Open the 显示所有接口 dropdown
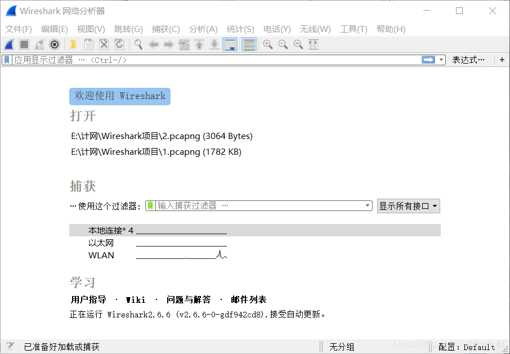The height and width of the screenshot is (354, 510). (409, 206)
